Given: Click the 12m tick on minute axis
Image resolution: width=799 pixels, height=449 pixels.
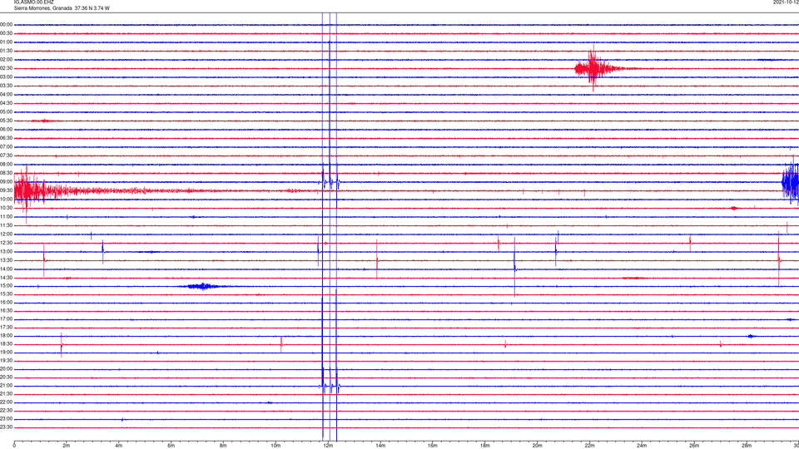Looking at the screenshot, I should [x=328, y=446].
